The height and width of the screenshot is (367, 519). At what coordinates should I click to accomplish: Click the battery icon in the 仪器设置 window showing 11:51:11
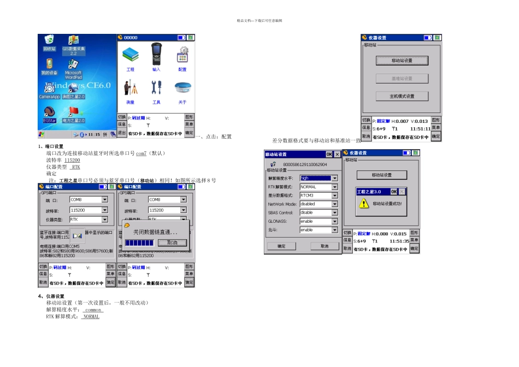click(x=428, y=38)
